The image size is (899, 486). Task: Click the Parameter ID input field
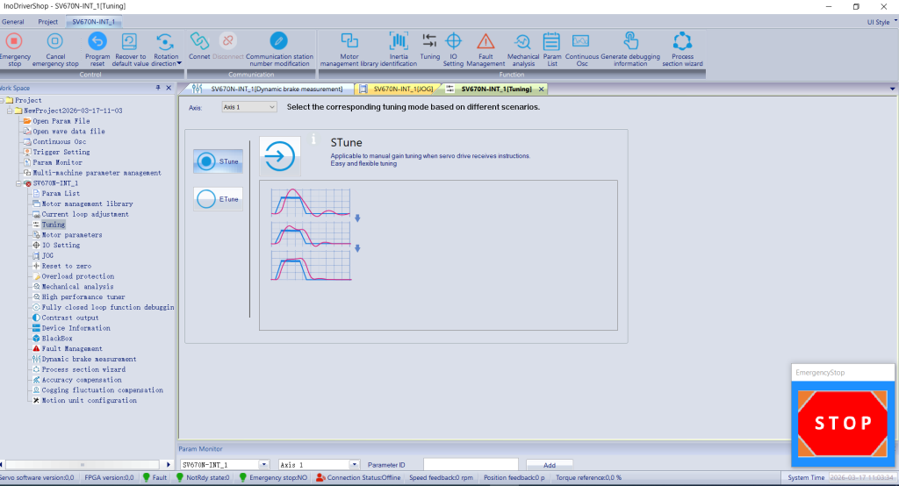[x=470, y=465]
